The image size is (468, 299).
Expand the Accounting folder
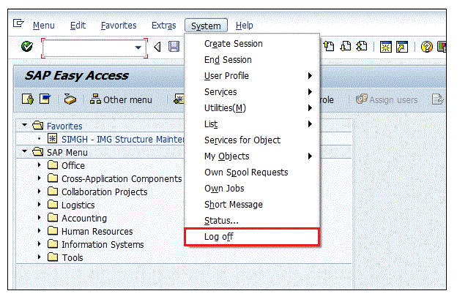click(39, 218)
